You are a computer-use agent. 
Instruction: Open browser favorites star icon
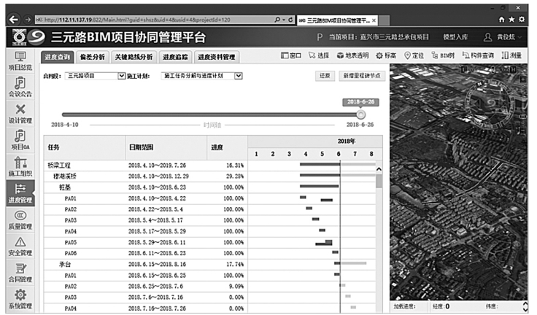click(x=511, y=20)
